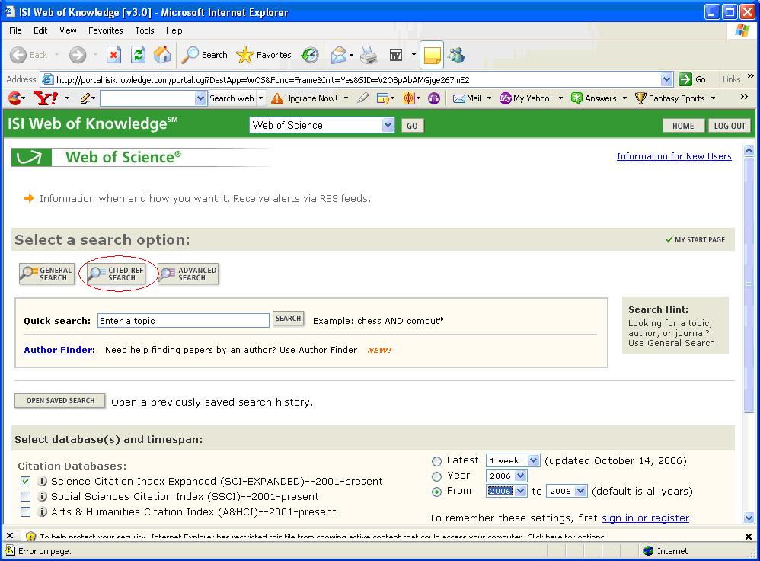Expand the Address bar URL dropdown arrow

point(667,79)
